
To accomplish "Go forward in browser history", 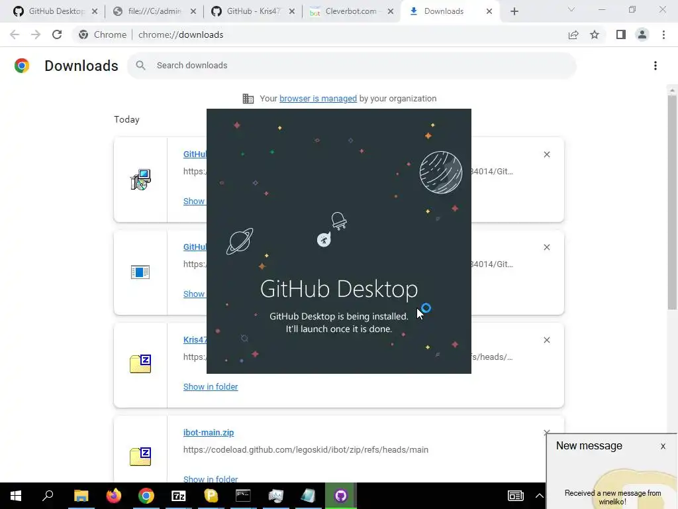I will tap(36, 34).
